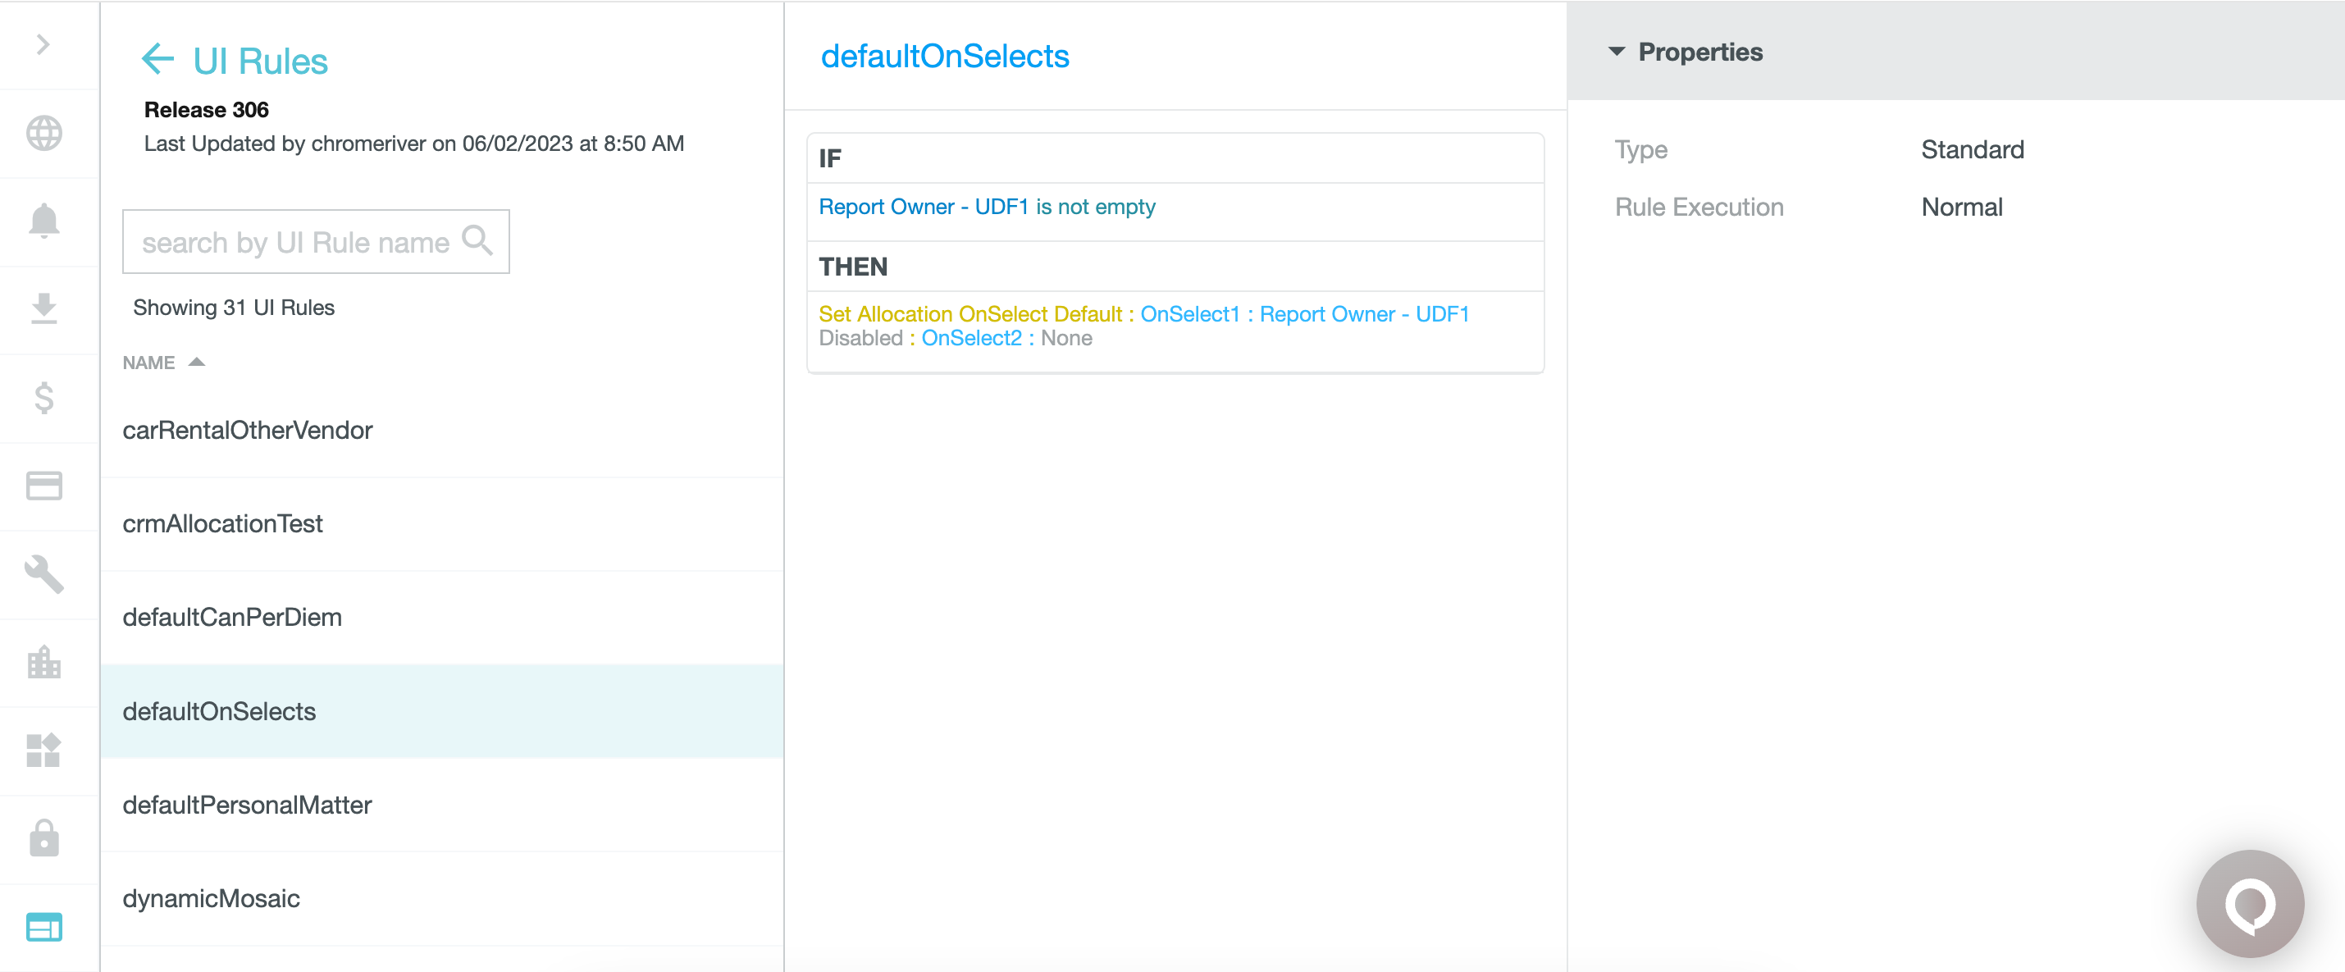The height and width of the screenshot is (972, 2345).
Task: Click the download arrow sidebar icon
Action: coord(43,309)
